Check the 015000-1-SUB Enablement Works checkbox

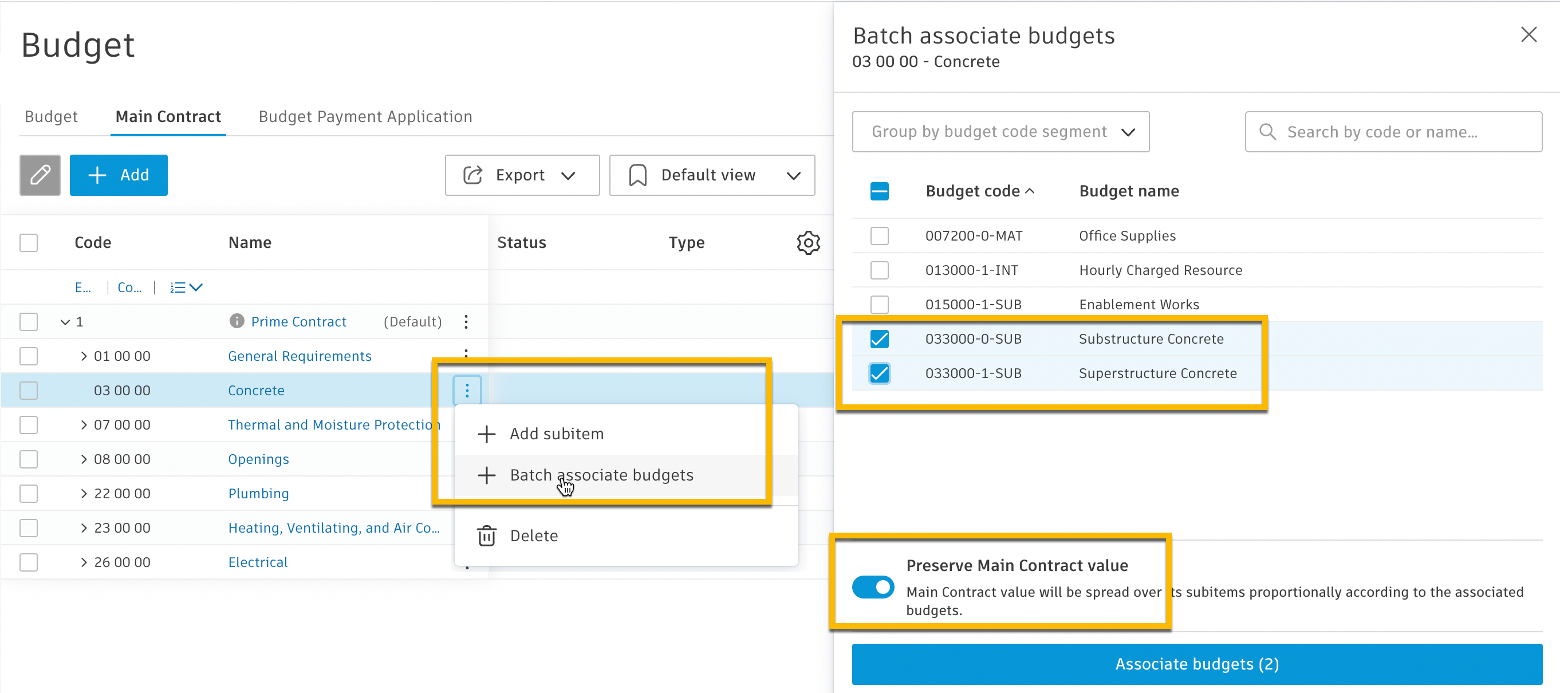(x=879, y=304)
